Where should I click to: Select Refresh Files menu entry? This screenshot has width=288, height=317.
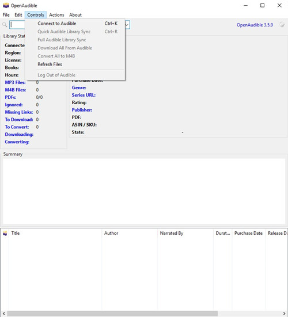(x=75, y=64)
